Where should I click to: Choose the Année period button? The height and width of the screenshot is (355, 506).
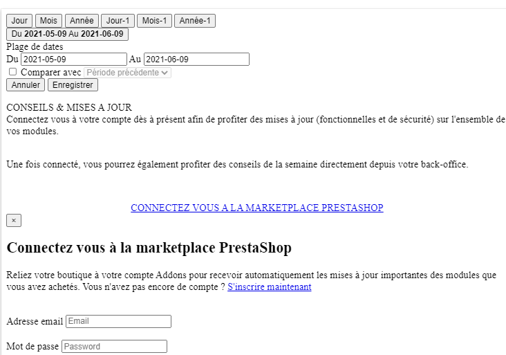coord(82,21)
